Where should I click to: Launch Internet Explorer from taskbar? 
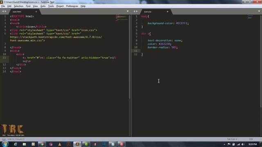click(x=16, y=144)
